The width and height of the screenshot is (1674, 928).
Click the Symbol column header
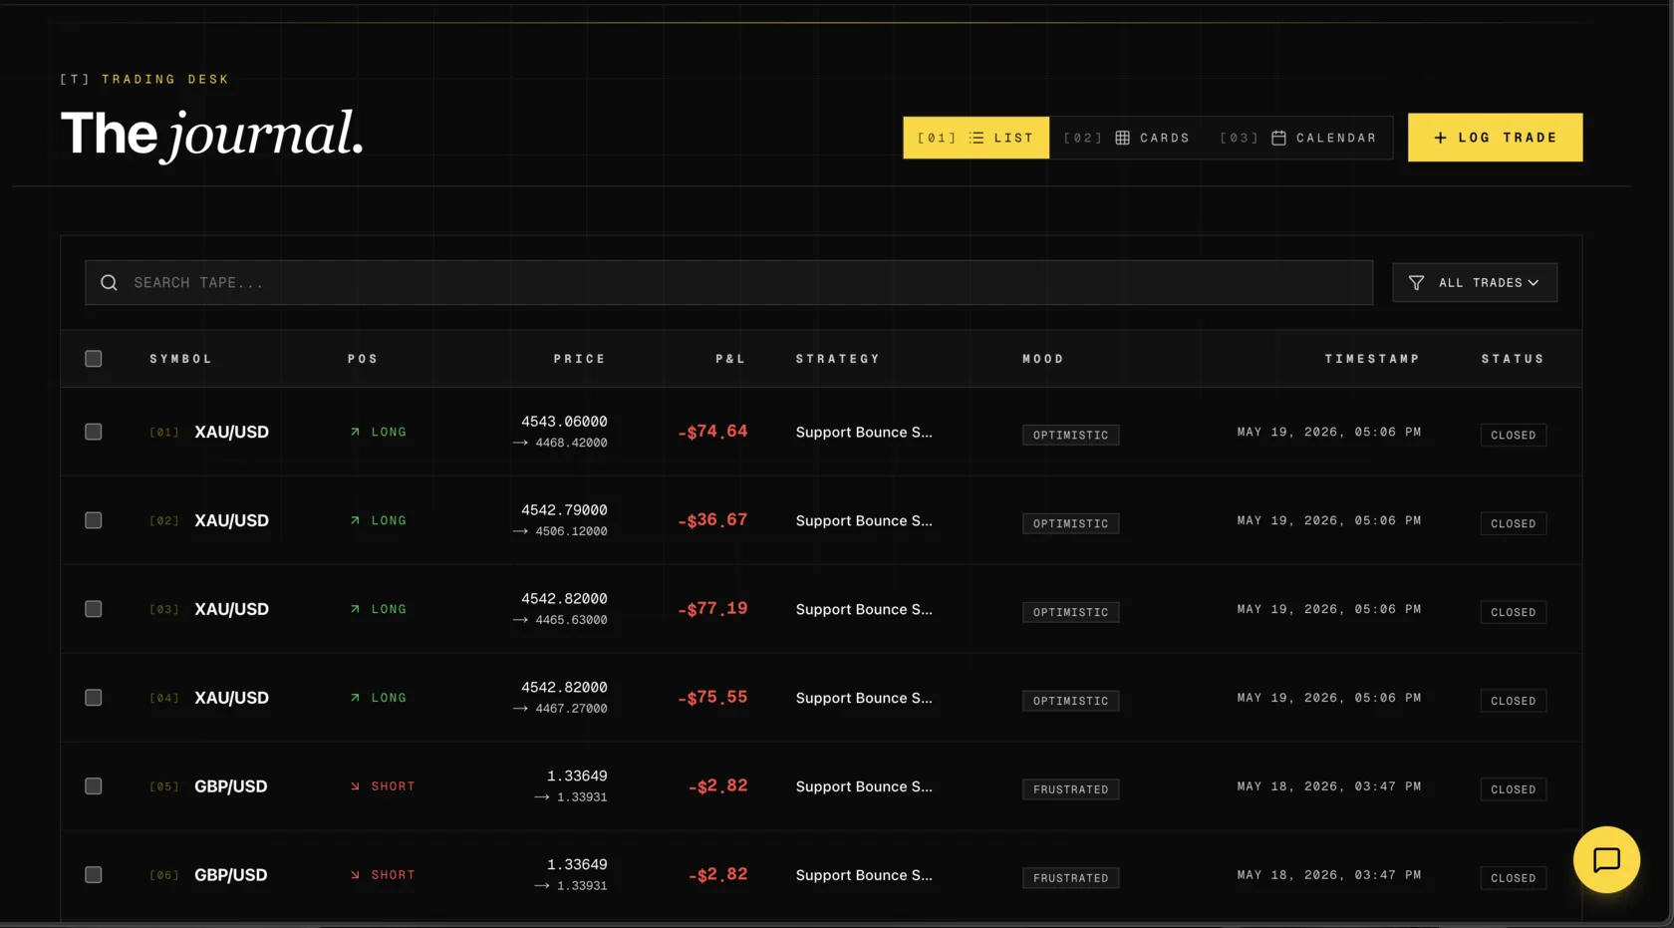[x=181, y=359]
